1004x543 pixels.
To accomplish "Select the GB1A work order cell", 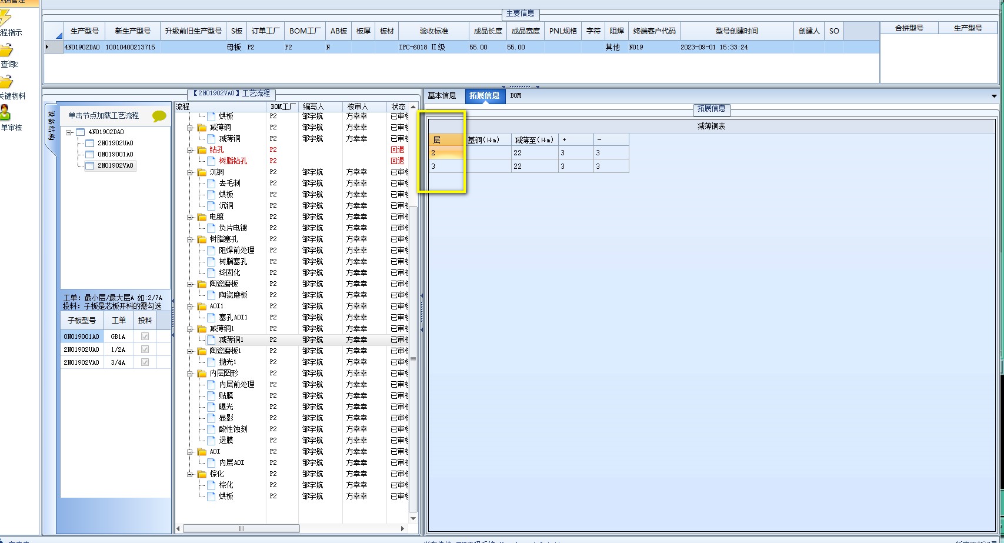I will pyautogui.click(x=118, y=337).
